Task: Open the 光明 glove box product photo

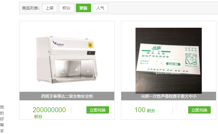Action: [x=169, y=60]
